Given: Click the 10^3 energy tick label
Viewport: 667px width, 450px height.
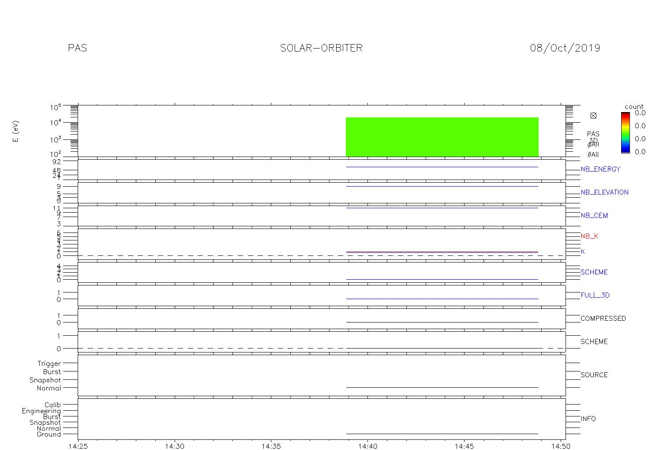Looking at the screenshot, I should (x=55, y=139).
